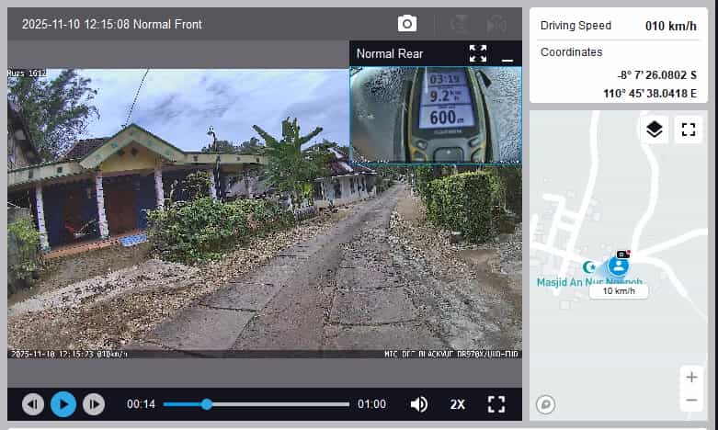This screenshot has width=718, height=430.
Task: Click the video progress slider handle
Action: tap(207, 404)
